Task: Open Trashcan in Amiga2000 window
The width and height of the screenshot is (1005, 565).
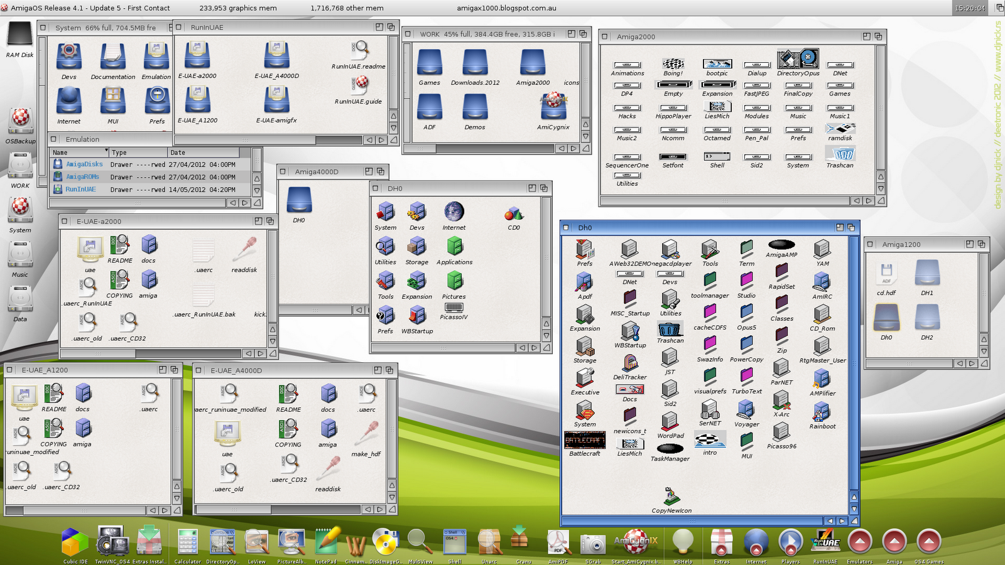Action: point(840,154)
